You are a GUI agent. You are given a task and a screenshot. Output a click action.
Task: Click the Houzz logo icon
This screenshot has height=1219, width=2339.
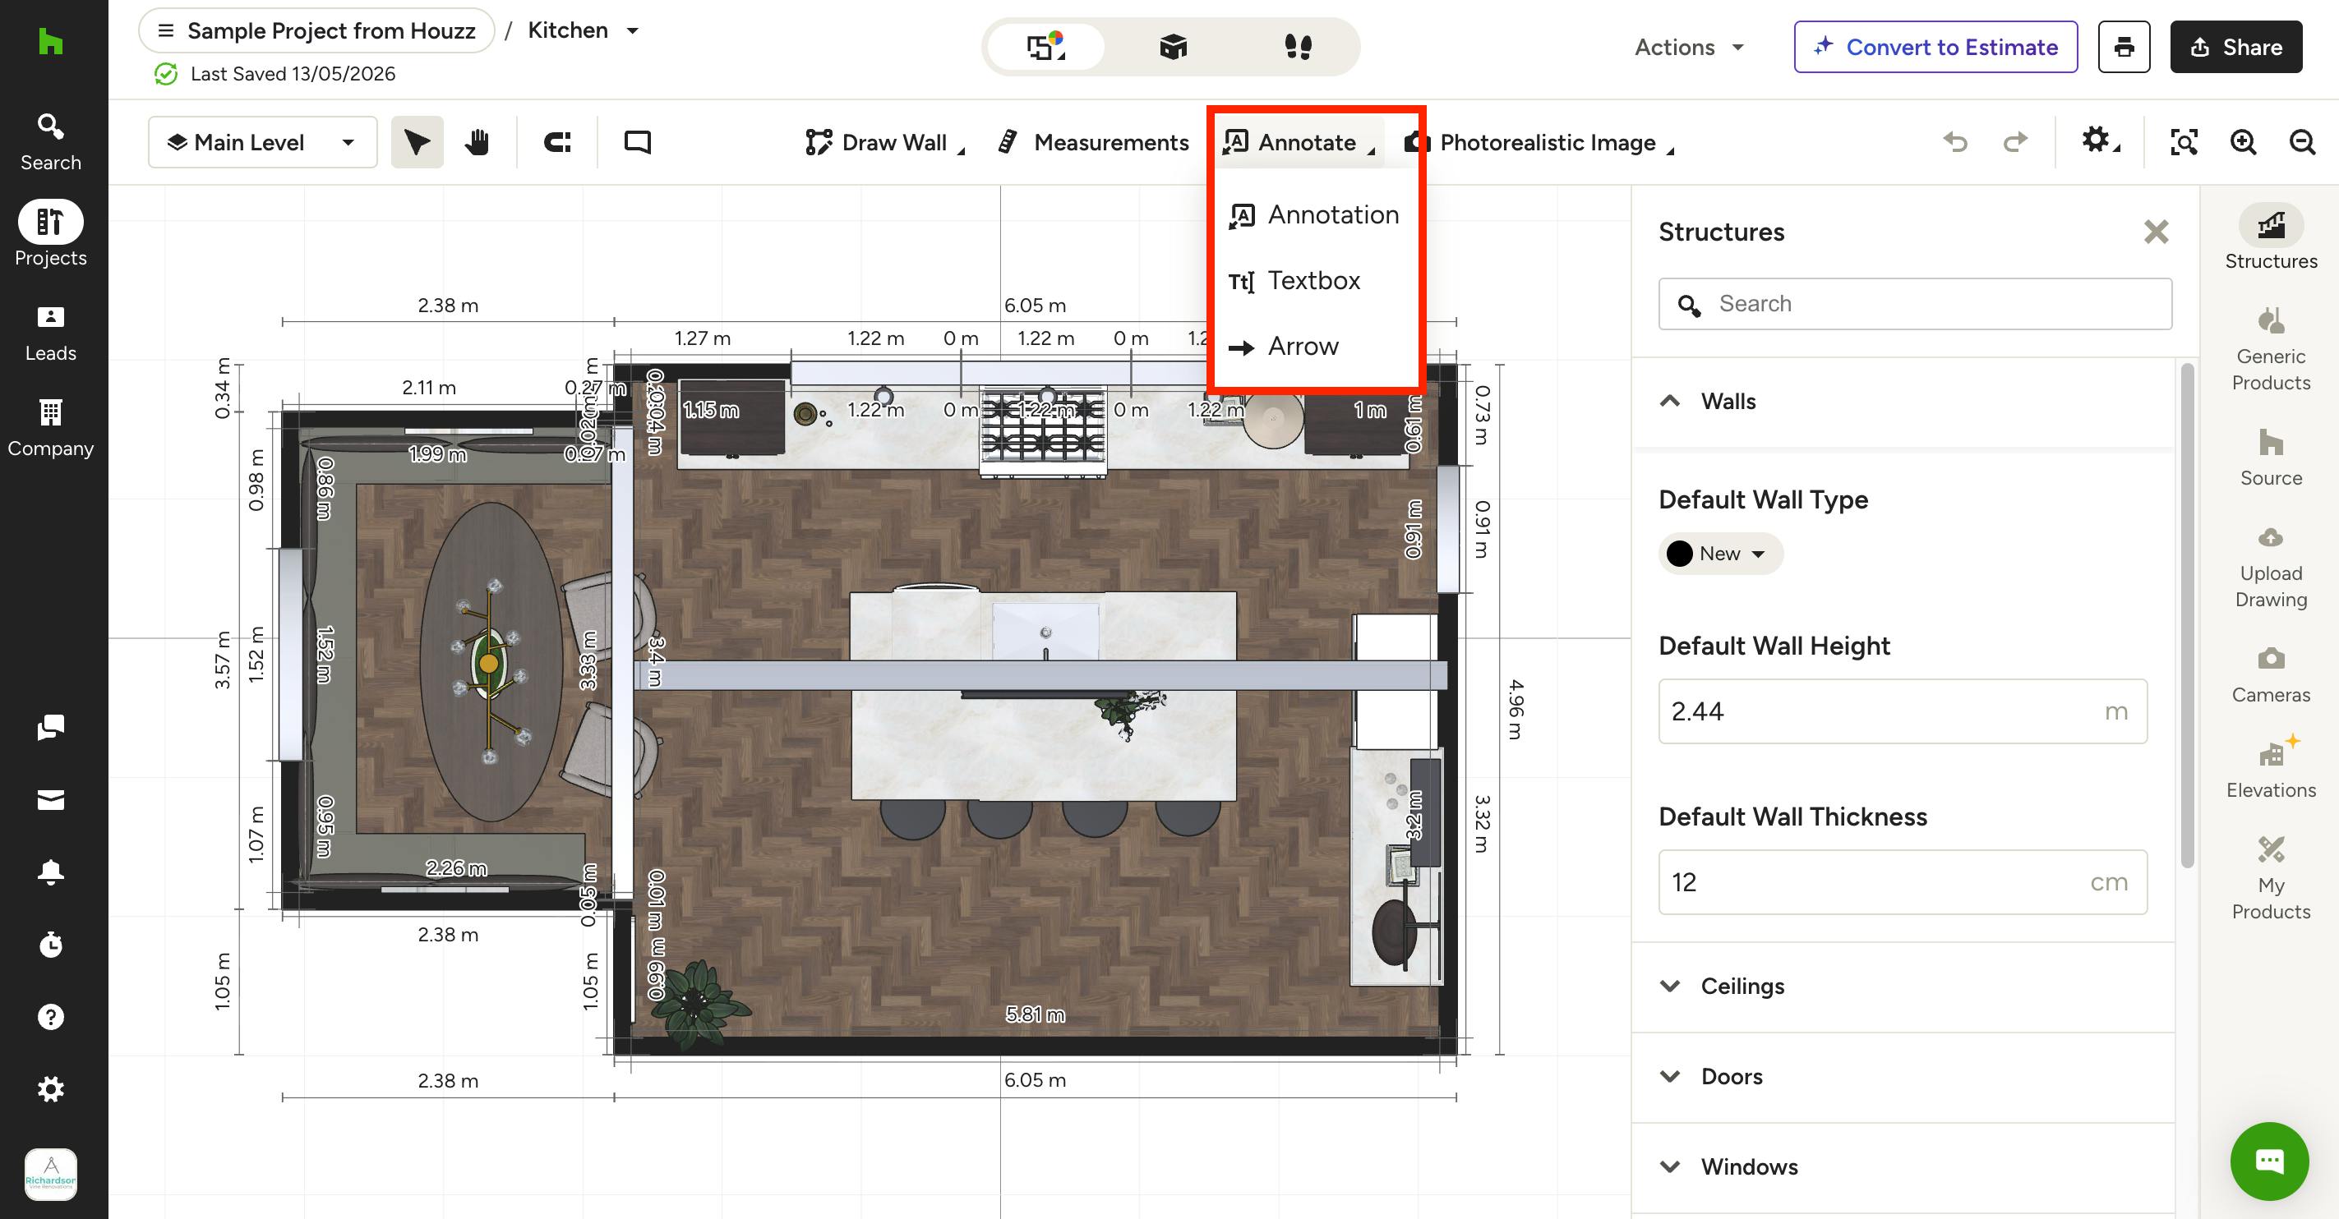pyautogui.click(x=51, y=42)
